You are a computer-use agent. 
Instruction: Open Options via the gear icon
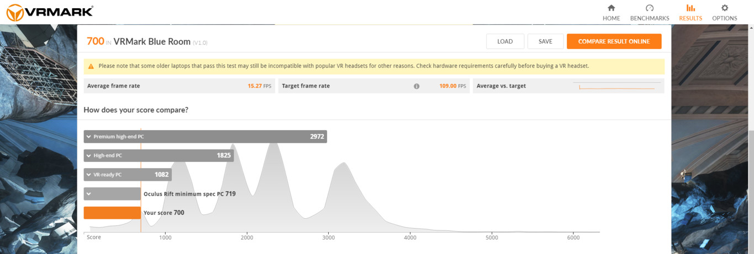coord(724,8)
